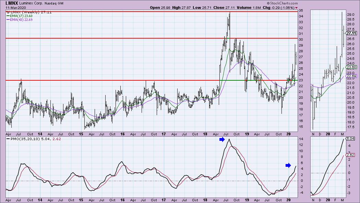Click the -3 label on the zoom PMO scale
The height and width of the screenshot is (203, 360).
(x=349, y=193)
